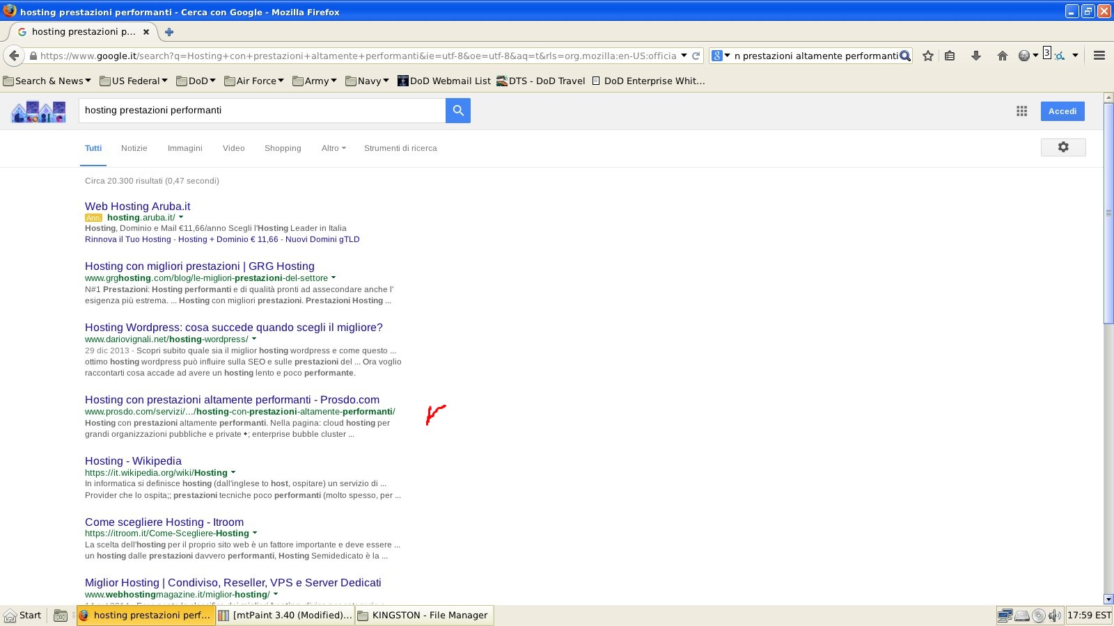Click the globe toolbar extension icon
1114x626 pixels.
click(x=1023, y=56)
